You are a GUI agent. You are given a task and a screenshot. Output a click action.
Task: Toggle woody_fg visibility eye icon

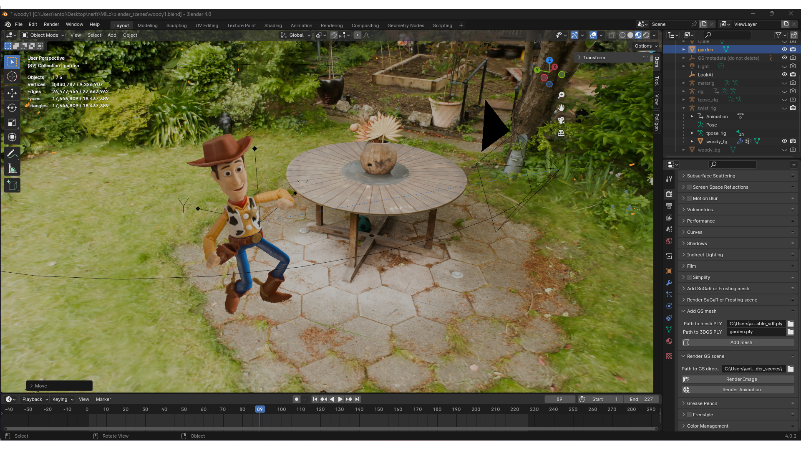(x=784, y=141)
